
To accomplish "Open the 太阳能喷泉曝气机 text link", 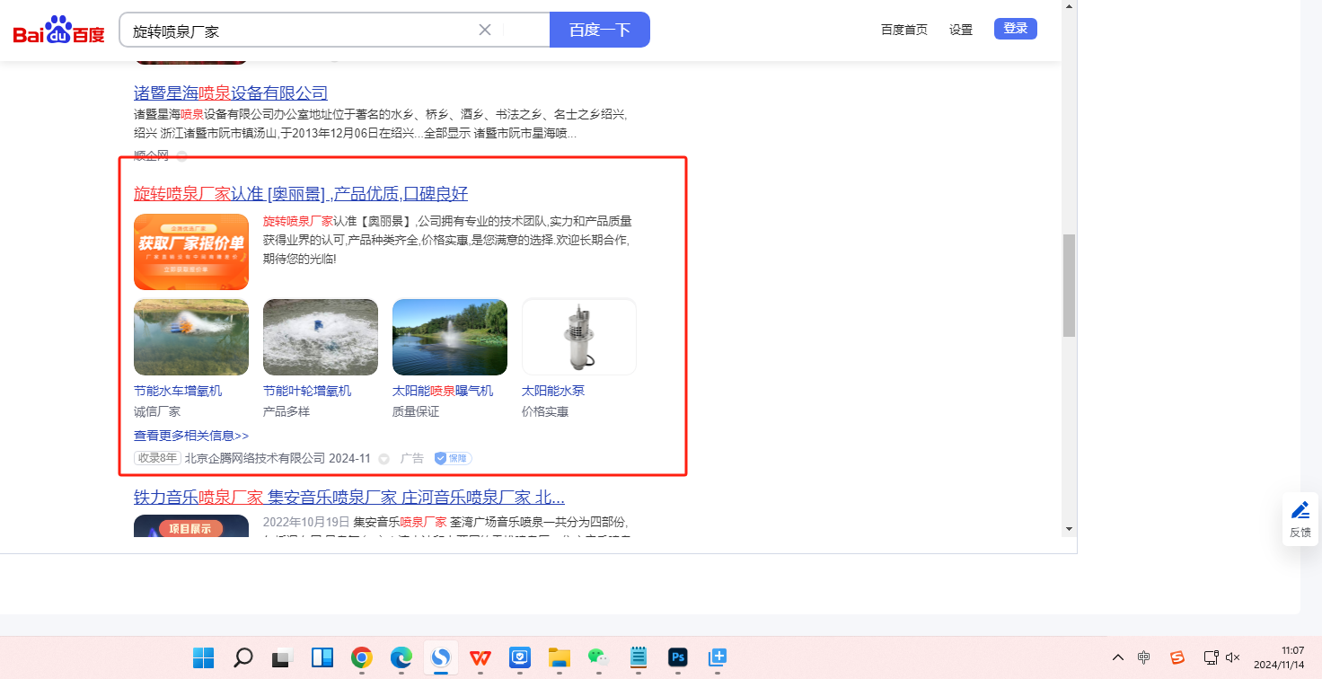I will 443,391.
